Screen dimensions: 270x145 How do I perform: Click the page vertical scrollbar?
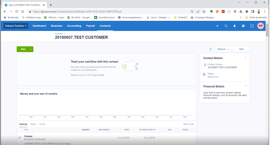[267, 30]
